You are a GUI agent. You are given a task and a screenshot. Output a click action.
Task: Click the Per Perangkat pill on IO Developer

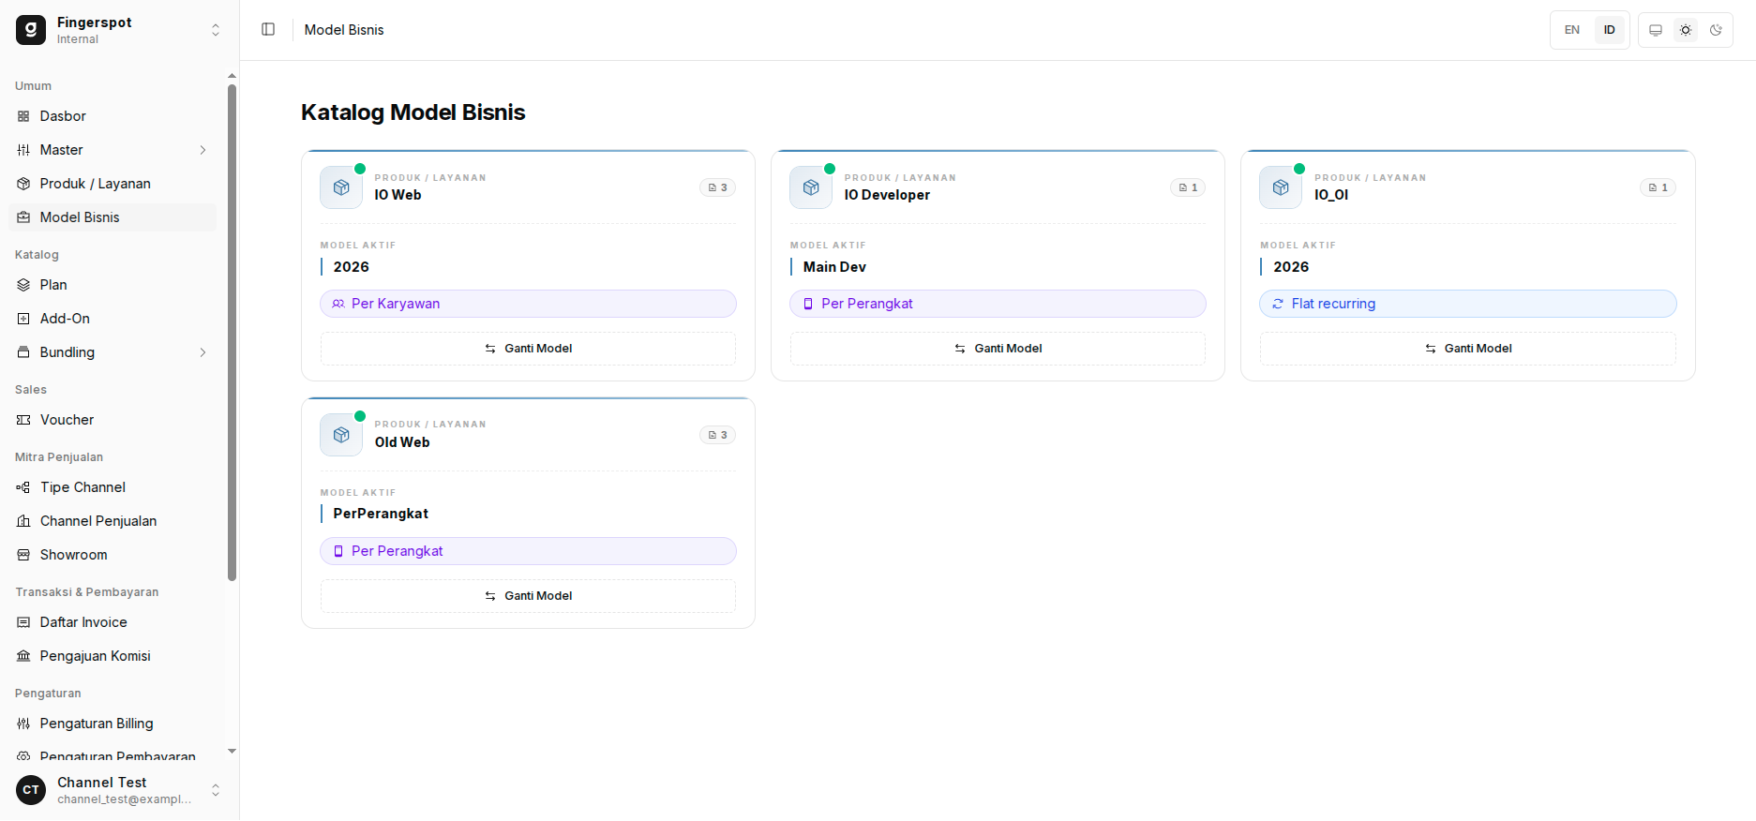click(x=998, y=304)
